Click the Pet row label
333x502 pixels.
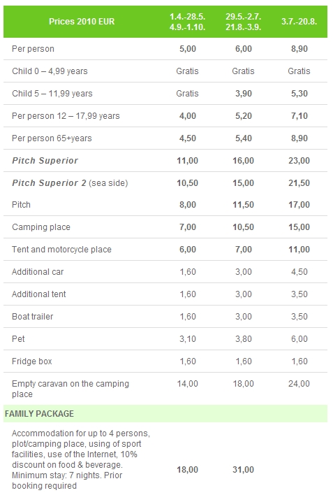pos(18,339)
